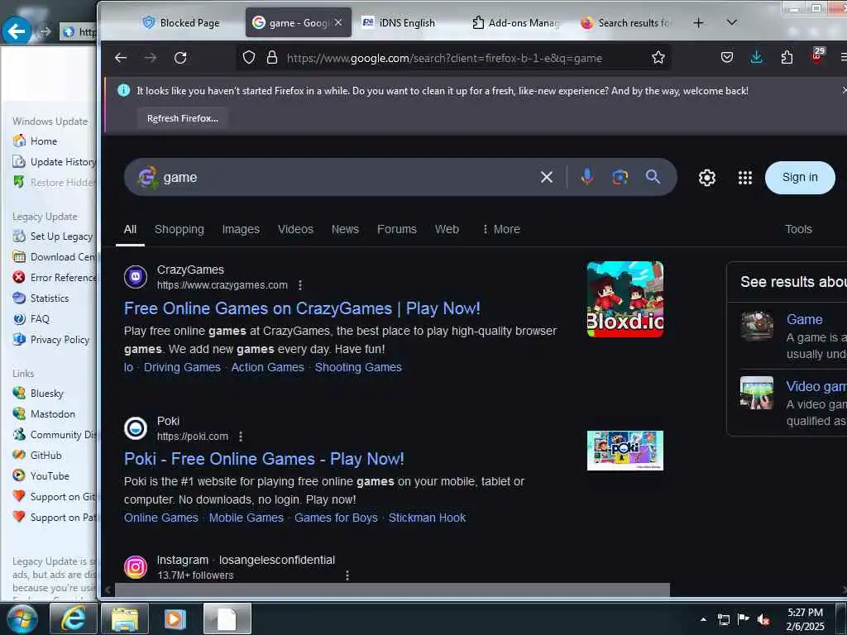
Task: Click the Google Sign in button
Action: 800,177
